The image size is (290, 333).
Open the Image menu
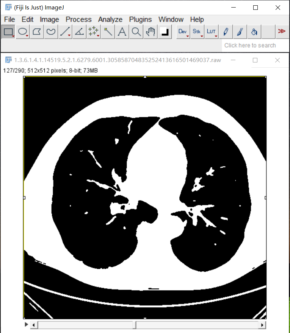(49, 20)
